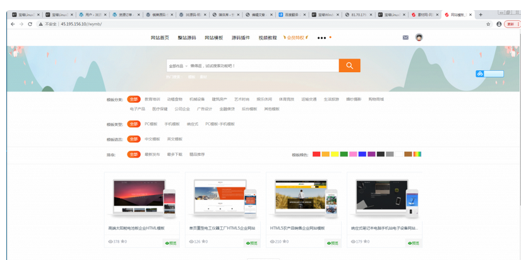
Task: Expand the 全部作品 search scope dropdown
Action: [x=178, y=66]
